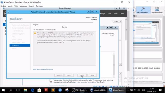Click the ISO file name in VirtualBox Manager
165x93 pixels.
pos(146,68)
